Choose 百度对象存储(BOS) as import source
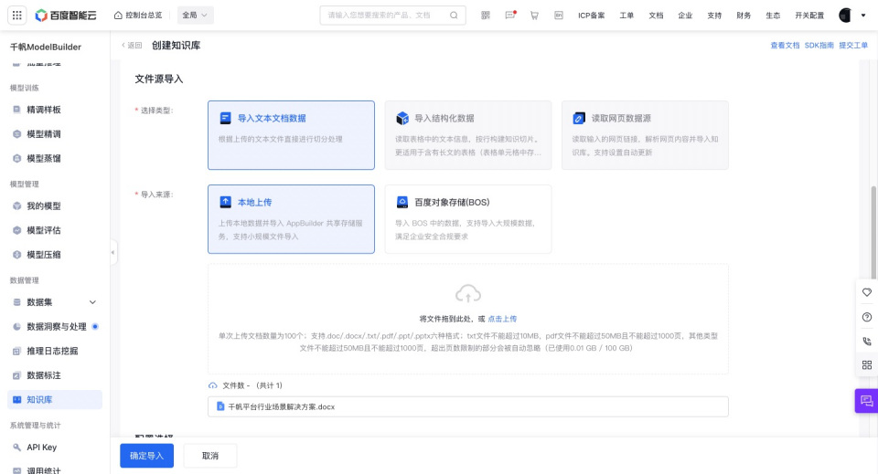Image resolution: width=878 pixels, height=474 pixels. coord(467,219)
